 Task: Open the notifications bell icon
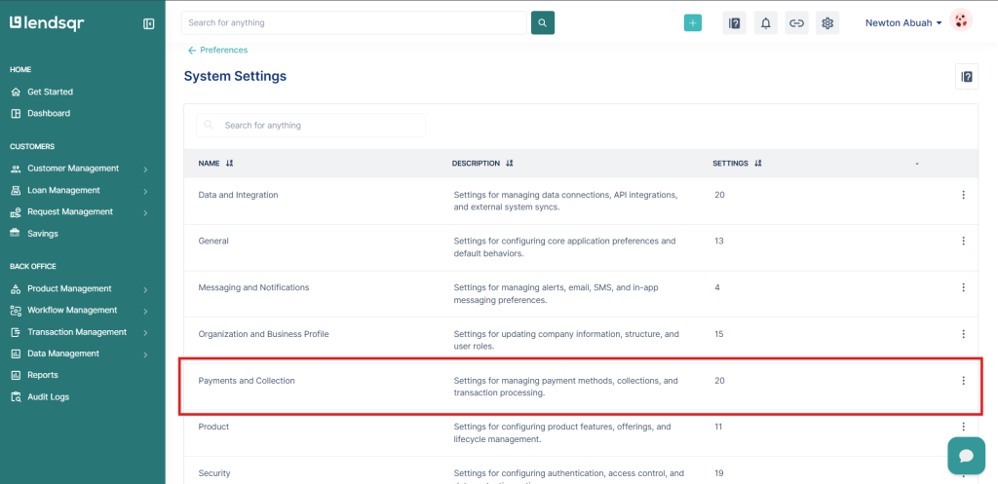(x=765, y=23)
